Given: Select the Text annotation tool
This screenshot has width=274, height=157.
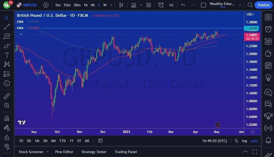Looking at the screenshot, I should pos(7,55).
